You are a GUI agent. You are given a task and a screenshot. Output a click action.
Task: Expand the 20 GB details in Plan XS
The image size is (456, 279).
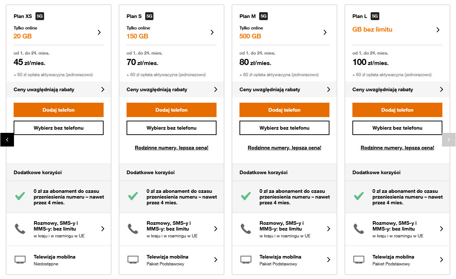(99, 32)
